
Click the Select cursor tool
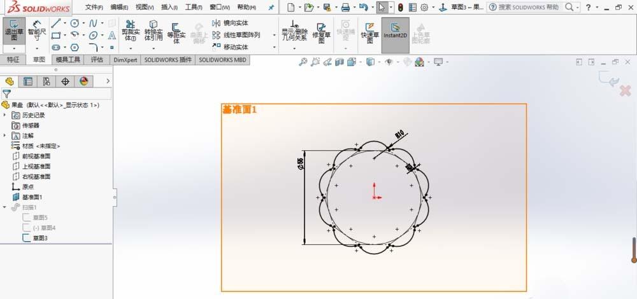pyautogui.click(x=381, y=7)
